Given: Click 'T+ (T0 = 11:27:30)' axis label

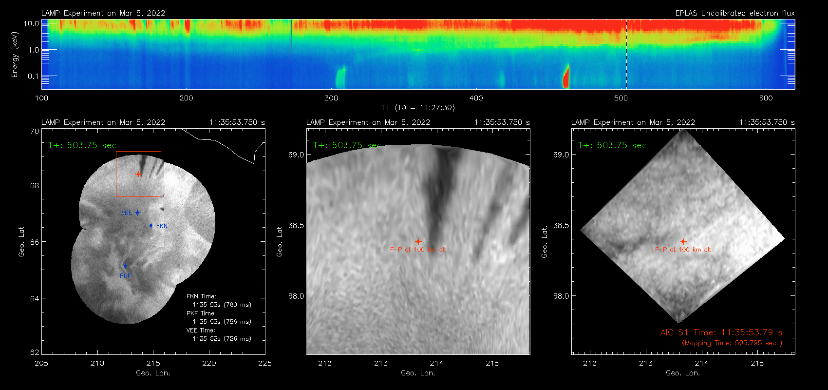Looking at the screenshot, I should 417,108.
